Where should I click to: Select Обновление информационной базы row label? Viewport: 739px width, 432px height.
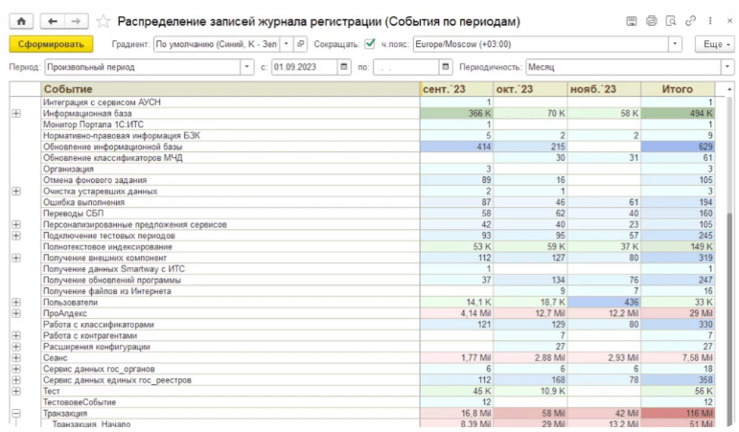pyautogui.click(x=113, y=147)
